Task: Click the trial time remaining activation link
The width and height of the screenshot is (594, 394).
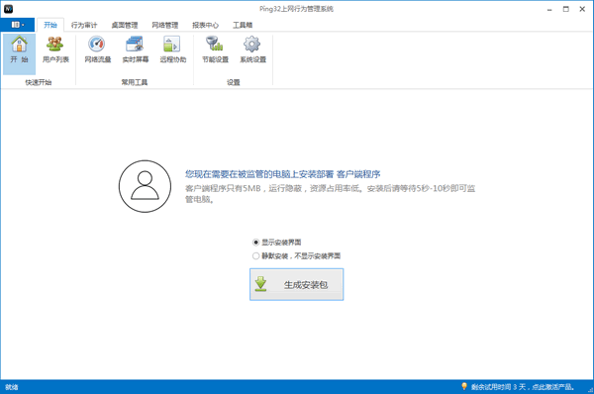Action: [523, 387]
